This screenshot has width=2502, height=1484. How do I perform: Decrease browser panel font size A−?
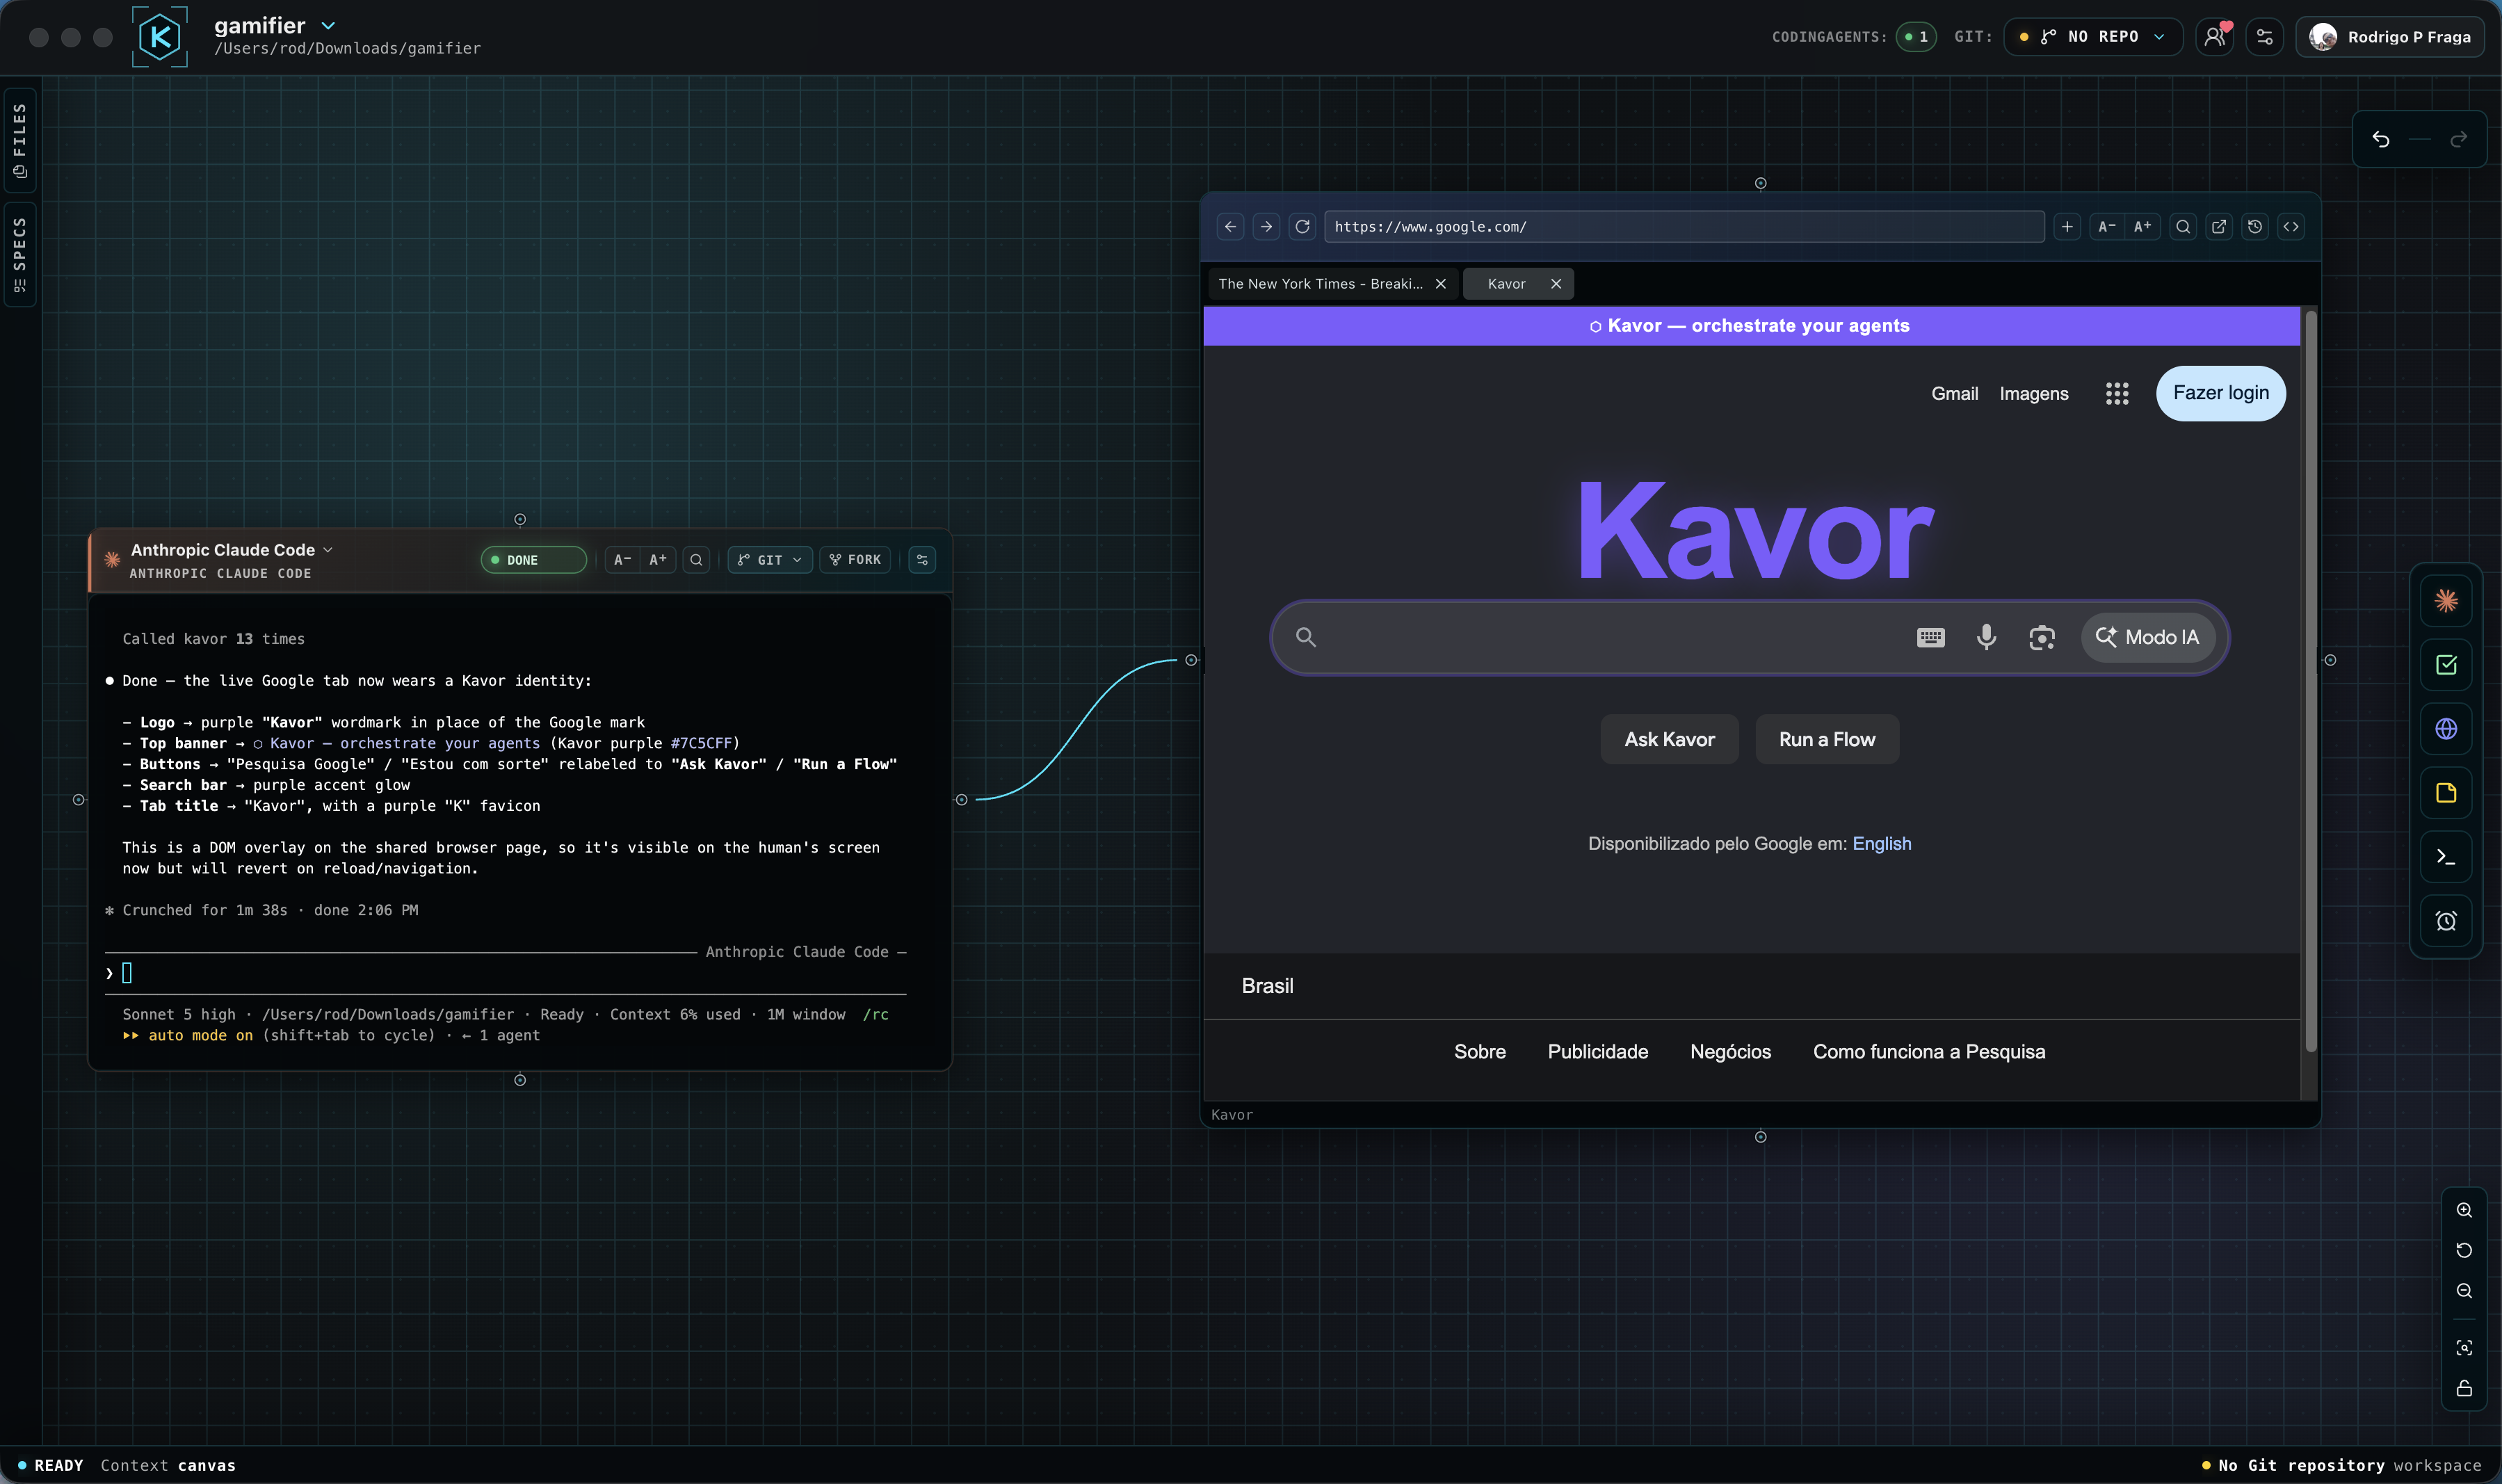(x=2107, y=227)
